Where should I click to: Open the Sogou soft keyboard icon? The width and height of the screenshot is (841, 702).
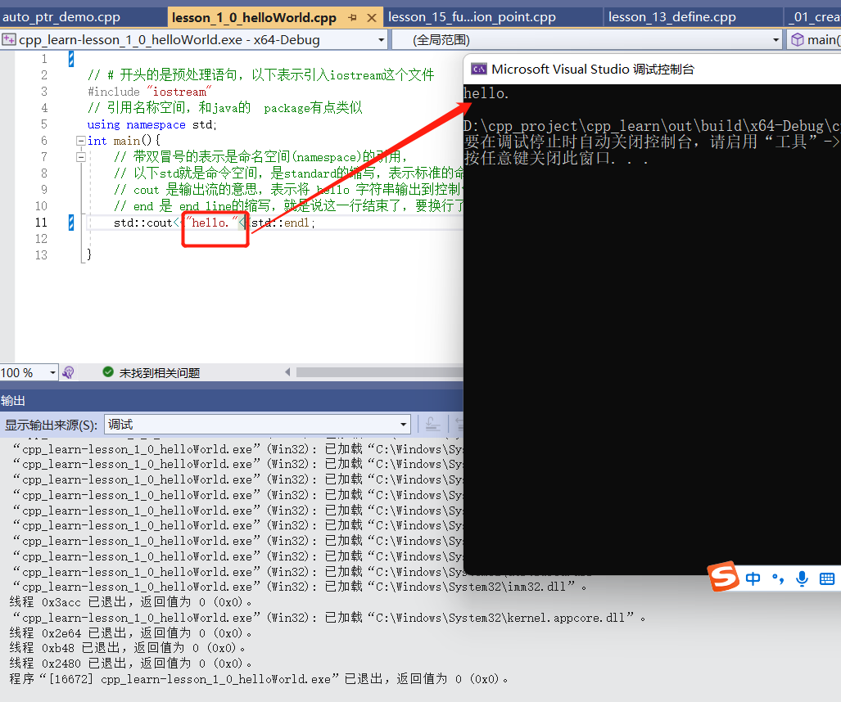click(826, 578)
